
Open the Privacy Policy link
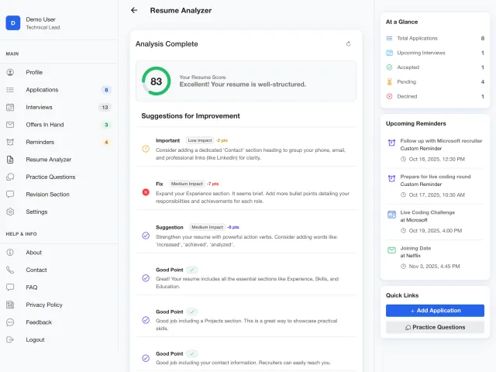(x=59, y=305)
